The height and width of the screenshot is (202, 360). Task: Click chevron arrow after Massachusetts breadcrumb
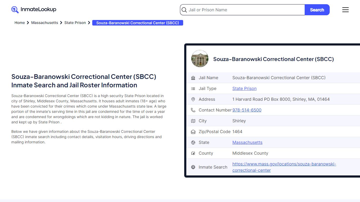61,23
